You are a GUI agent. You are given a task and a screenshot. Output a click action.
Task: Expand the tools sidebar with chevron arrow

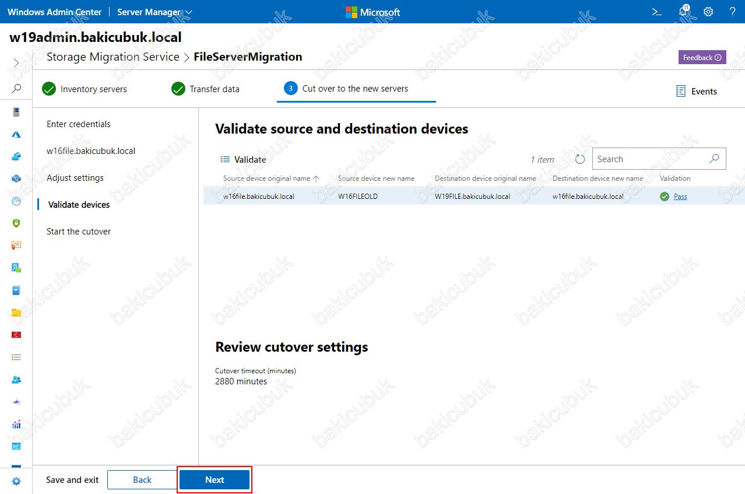pyautogui.click(x=16, y=63)
